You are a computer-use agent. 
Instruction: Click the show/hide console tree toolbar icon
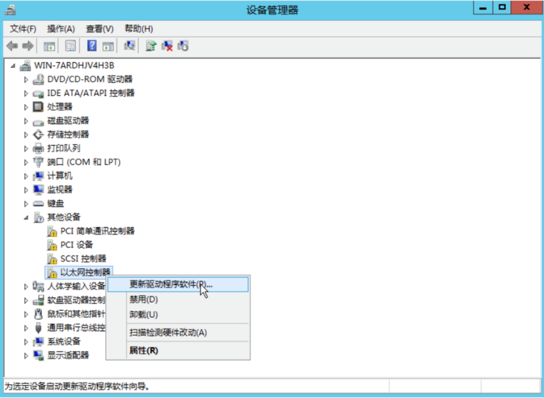[x=49, y=46]
